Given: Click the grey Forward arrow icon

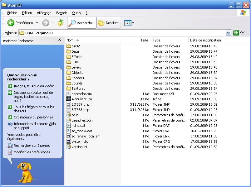Looking at the screenshot, I should click(x=46, y=23).
